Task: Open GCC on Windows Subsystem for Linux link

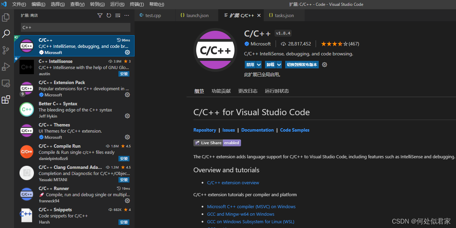Action: (251, 222)
